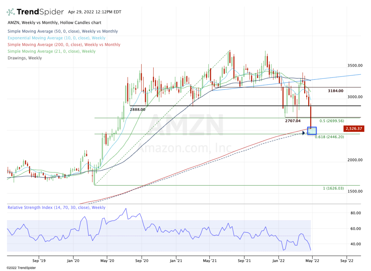
Task: Select the Drawings, Weekly legend entry
Action: [24, 58]
